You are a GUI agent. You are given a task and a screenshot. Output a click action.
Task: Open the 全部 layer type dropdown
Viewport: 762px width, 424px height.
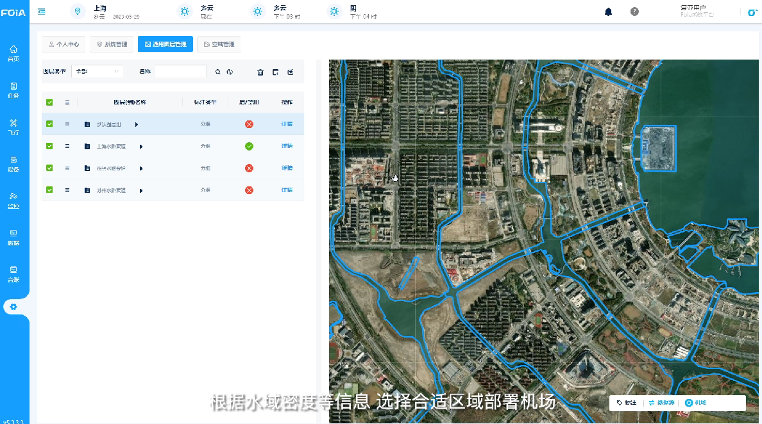pyautogui.click(x=97, y=72)
